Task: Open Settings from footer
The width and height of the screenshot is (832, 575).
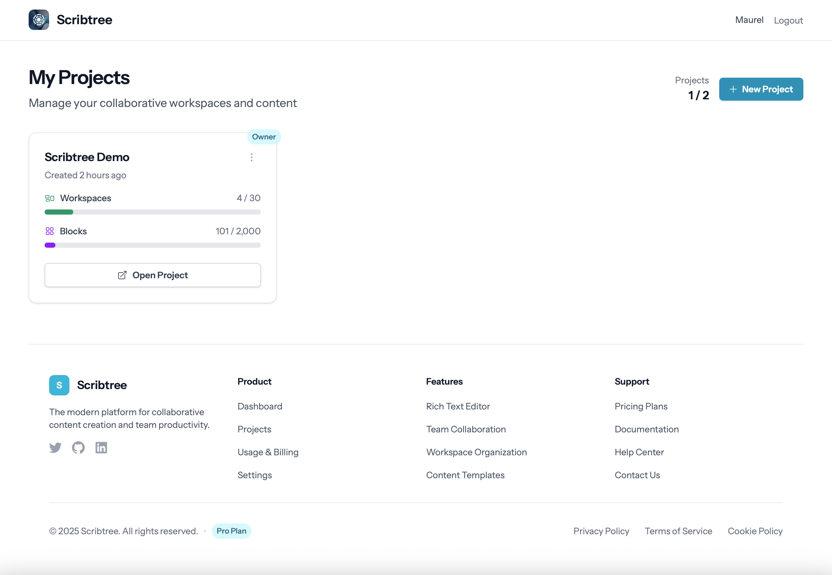Action: pyautogui.click(x=255, y=475)
